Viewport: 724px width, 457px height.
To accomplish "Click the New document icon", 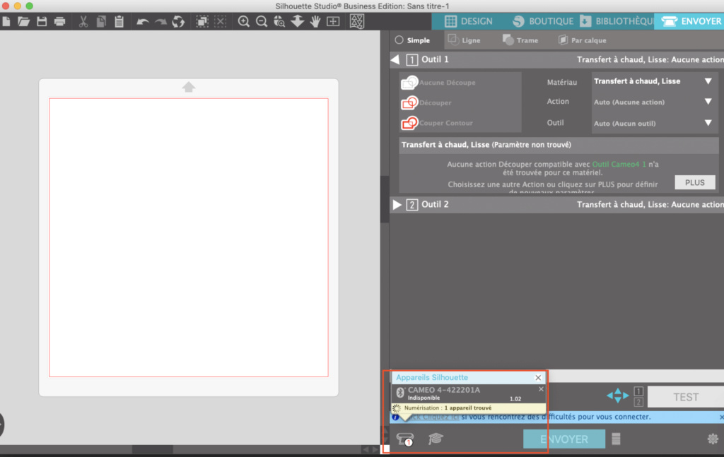I will click(x=6, y=21).
